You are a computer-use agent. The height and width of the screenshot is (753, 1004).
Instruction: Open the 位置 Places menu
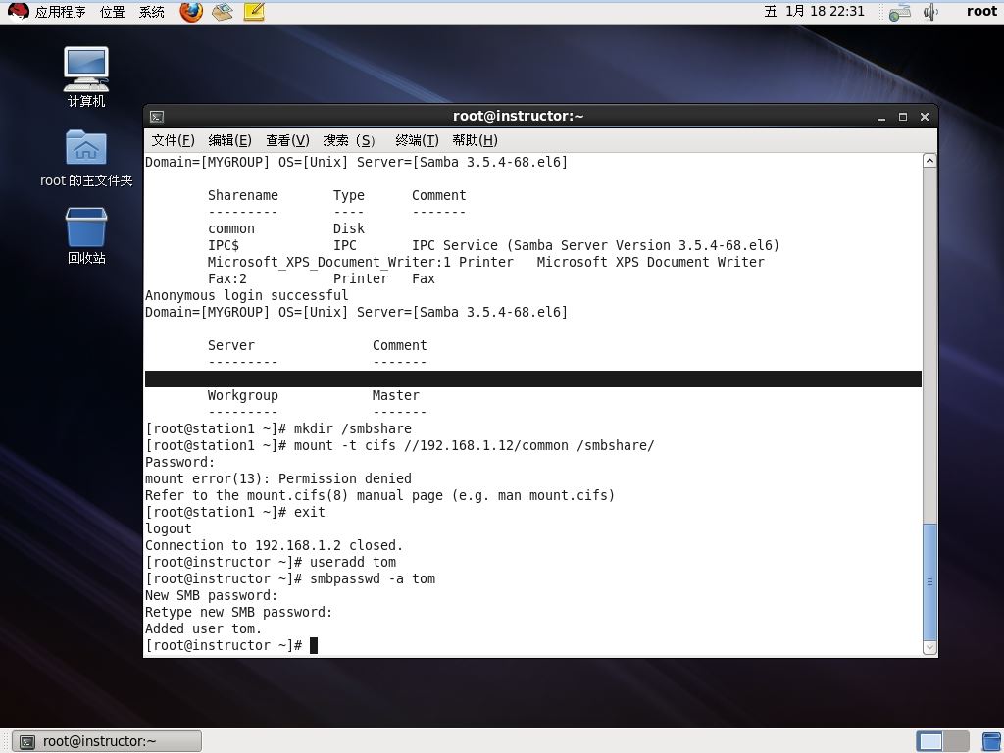(113, 12)
